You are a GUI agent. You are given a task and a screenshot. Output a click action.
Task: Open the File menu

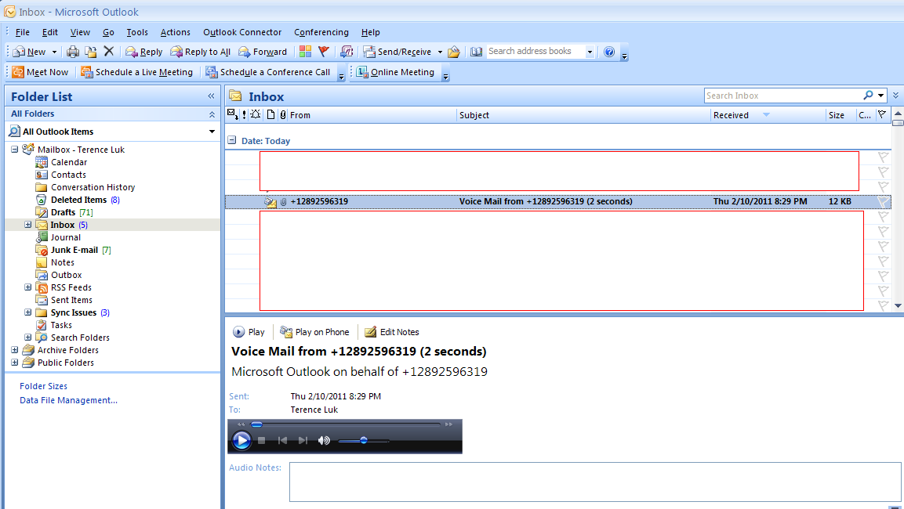23,32
